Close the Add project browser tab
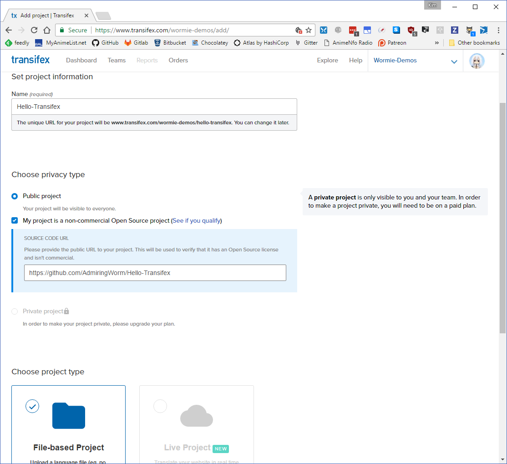The width and height of the screenshot is (507, 464). pos(86,15)
